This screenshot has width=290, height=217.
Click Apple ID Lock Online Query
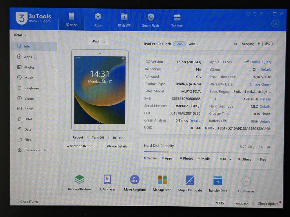(261, 62)
